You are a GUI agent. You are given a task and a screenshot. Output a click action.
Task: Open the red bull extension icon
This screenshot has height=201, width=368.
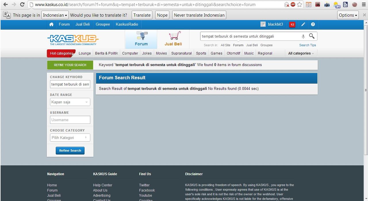pyautogui.click(x=318, y=4)
